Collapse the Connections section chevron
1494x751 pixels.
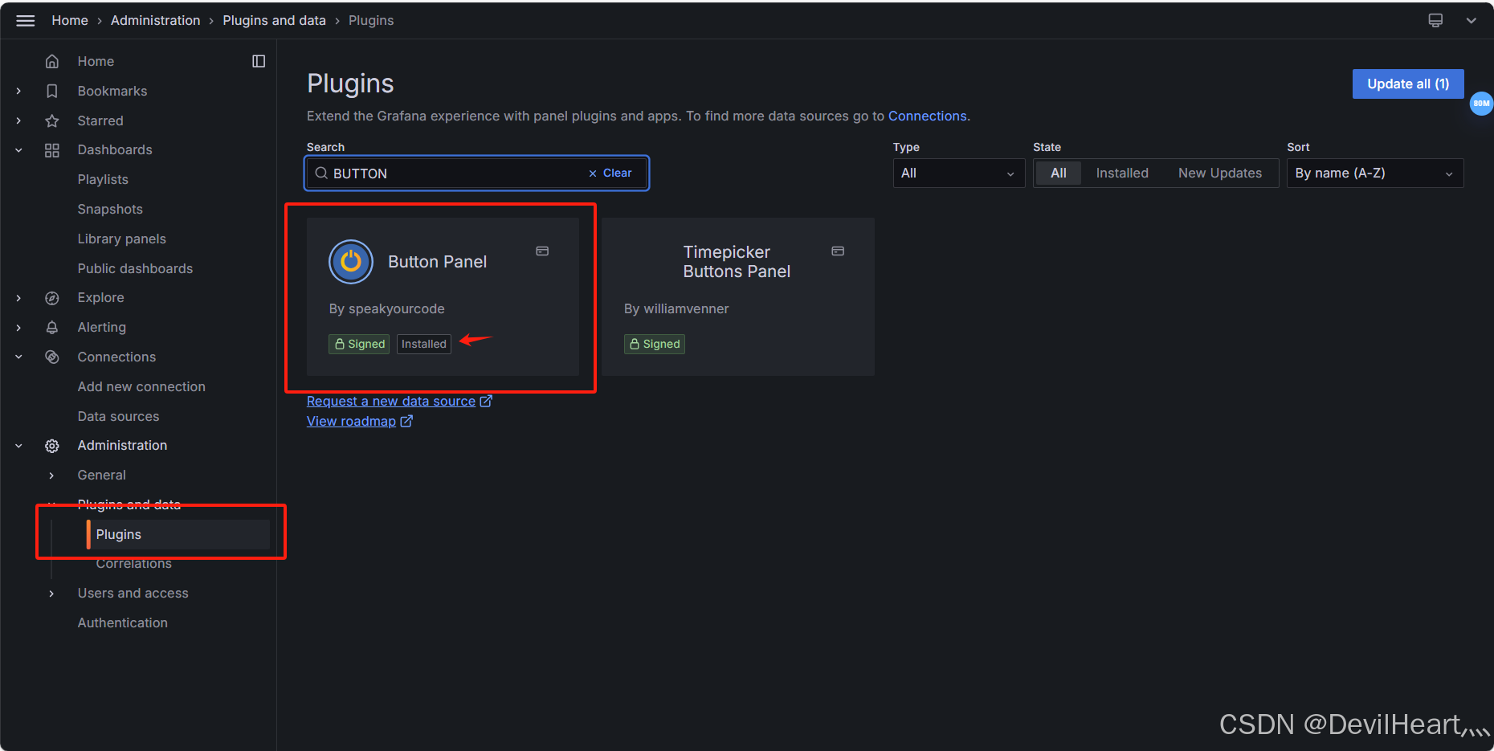(18, 357)
